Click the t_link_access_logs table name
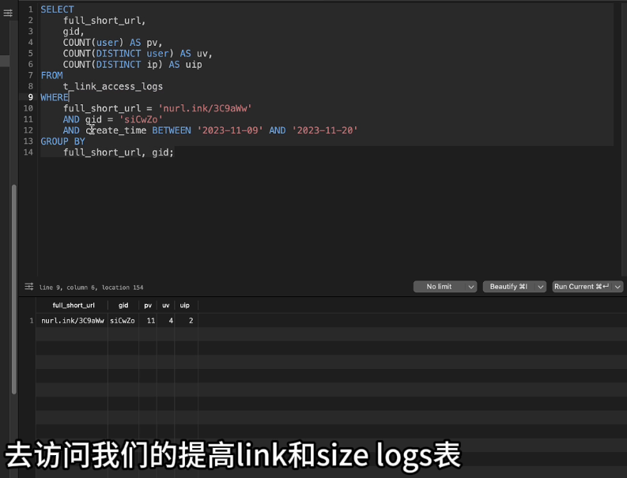The height and width of the screenshot is (478, 627). (113, 86)
